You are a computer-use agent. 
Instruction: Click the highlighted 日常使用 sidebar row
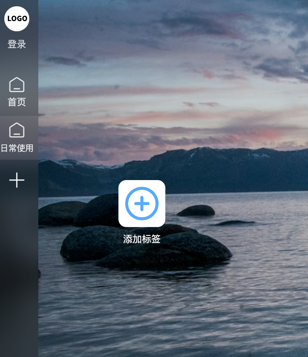(x=19, y=138)
